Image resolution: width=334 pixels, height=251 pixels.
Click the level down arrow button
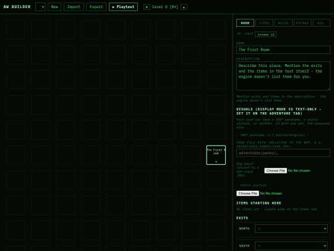[x=147, y=7]
